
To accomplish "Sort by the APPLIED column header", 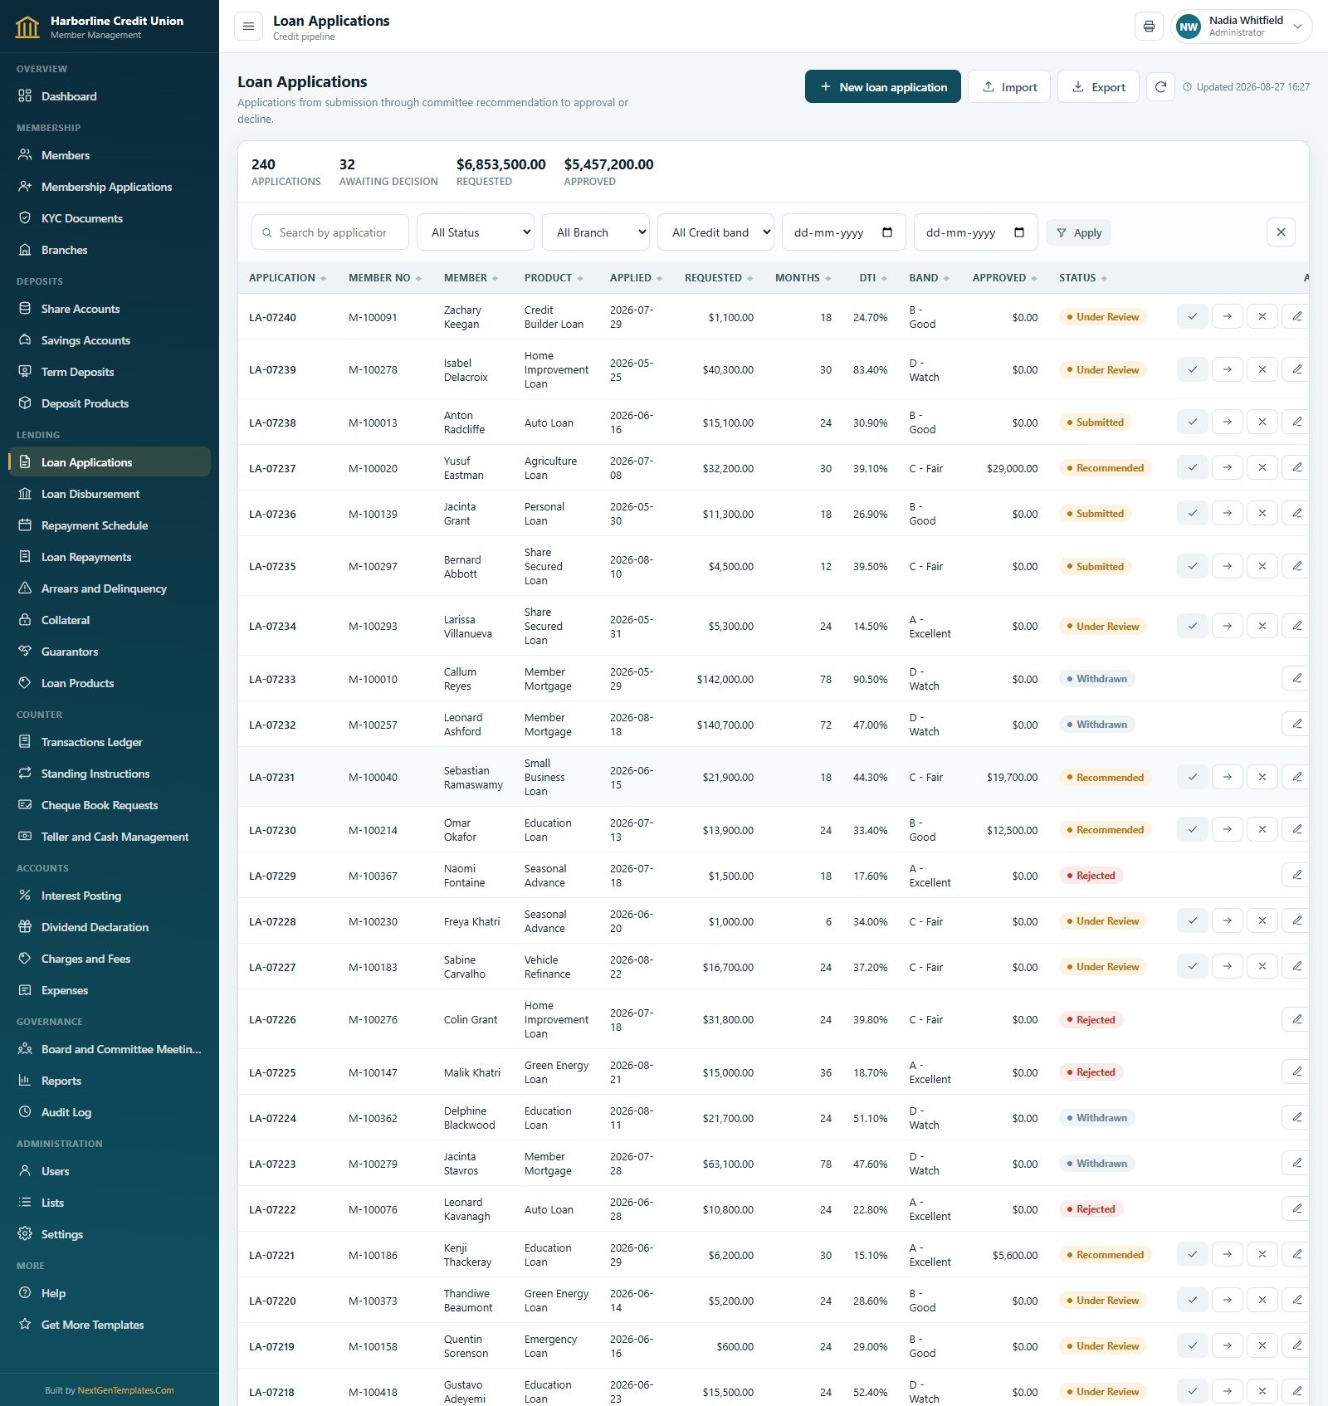I will click(636, 278).
